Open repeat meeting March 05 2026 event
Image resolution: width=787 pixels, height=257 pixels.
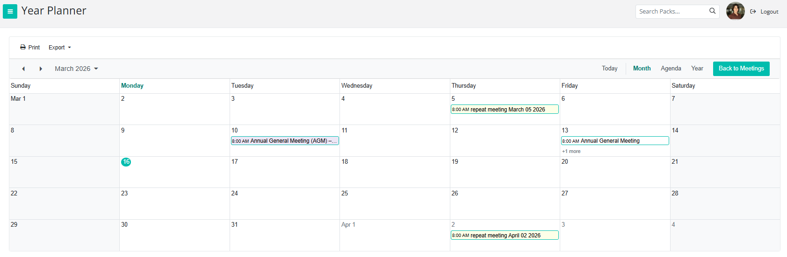[504, 110]
